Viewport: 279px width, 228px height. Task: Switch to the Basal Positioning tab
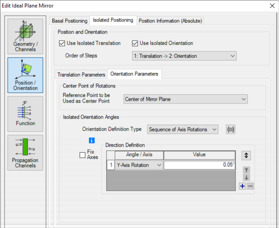click(x=70, y=21)
